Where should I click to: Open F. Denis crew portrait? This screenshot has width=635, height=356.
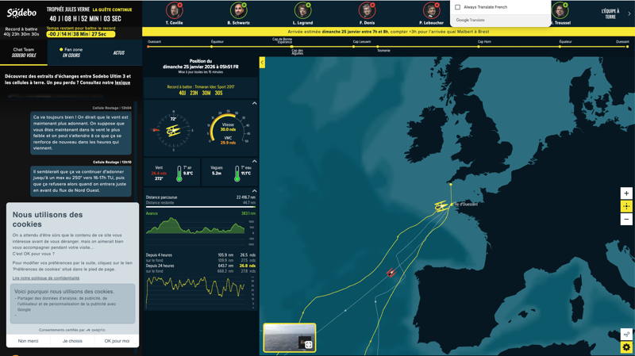pyautogui.click(x=367, y=11)
